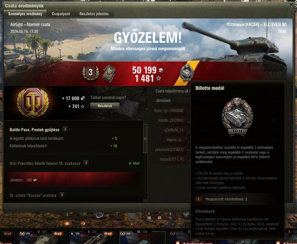Click the scrollbar thumb in mission list

pos(145,138)
